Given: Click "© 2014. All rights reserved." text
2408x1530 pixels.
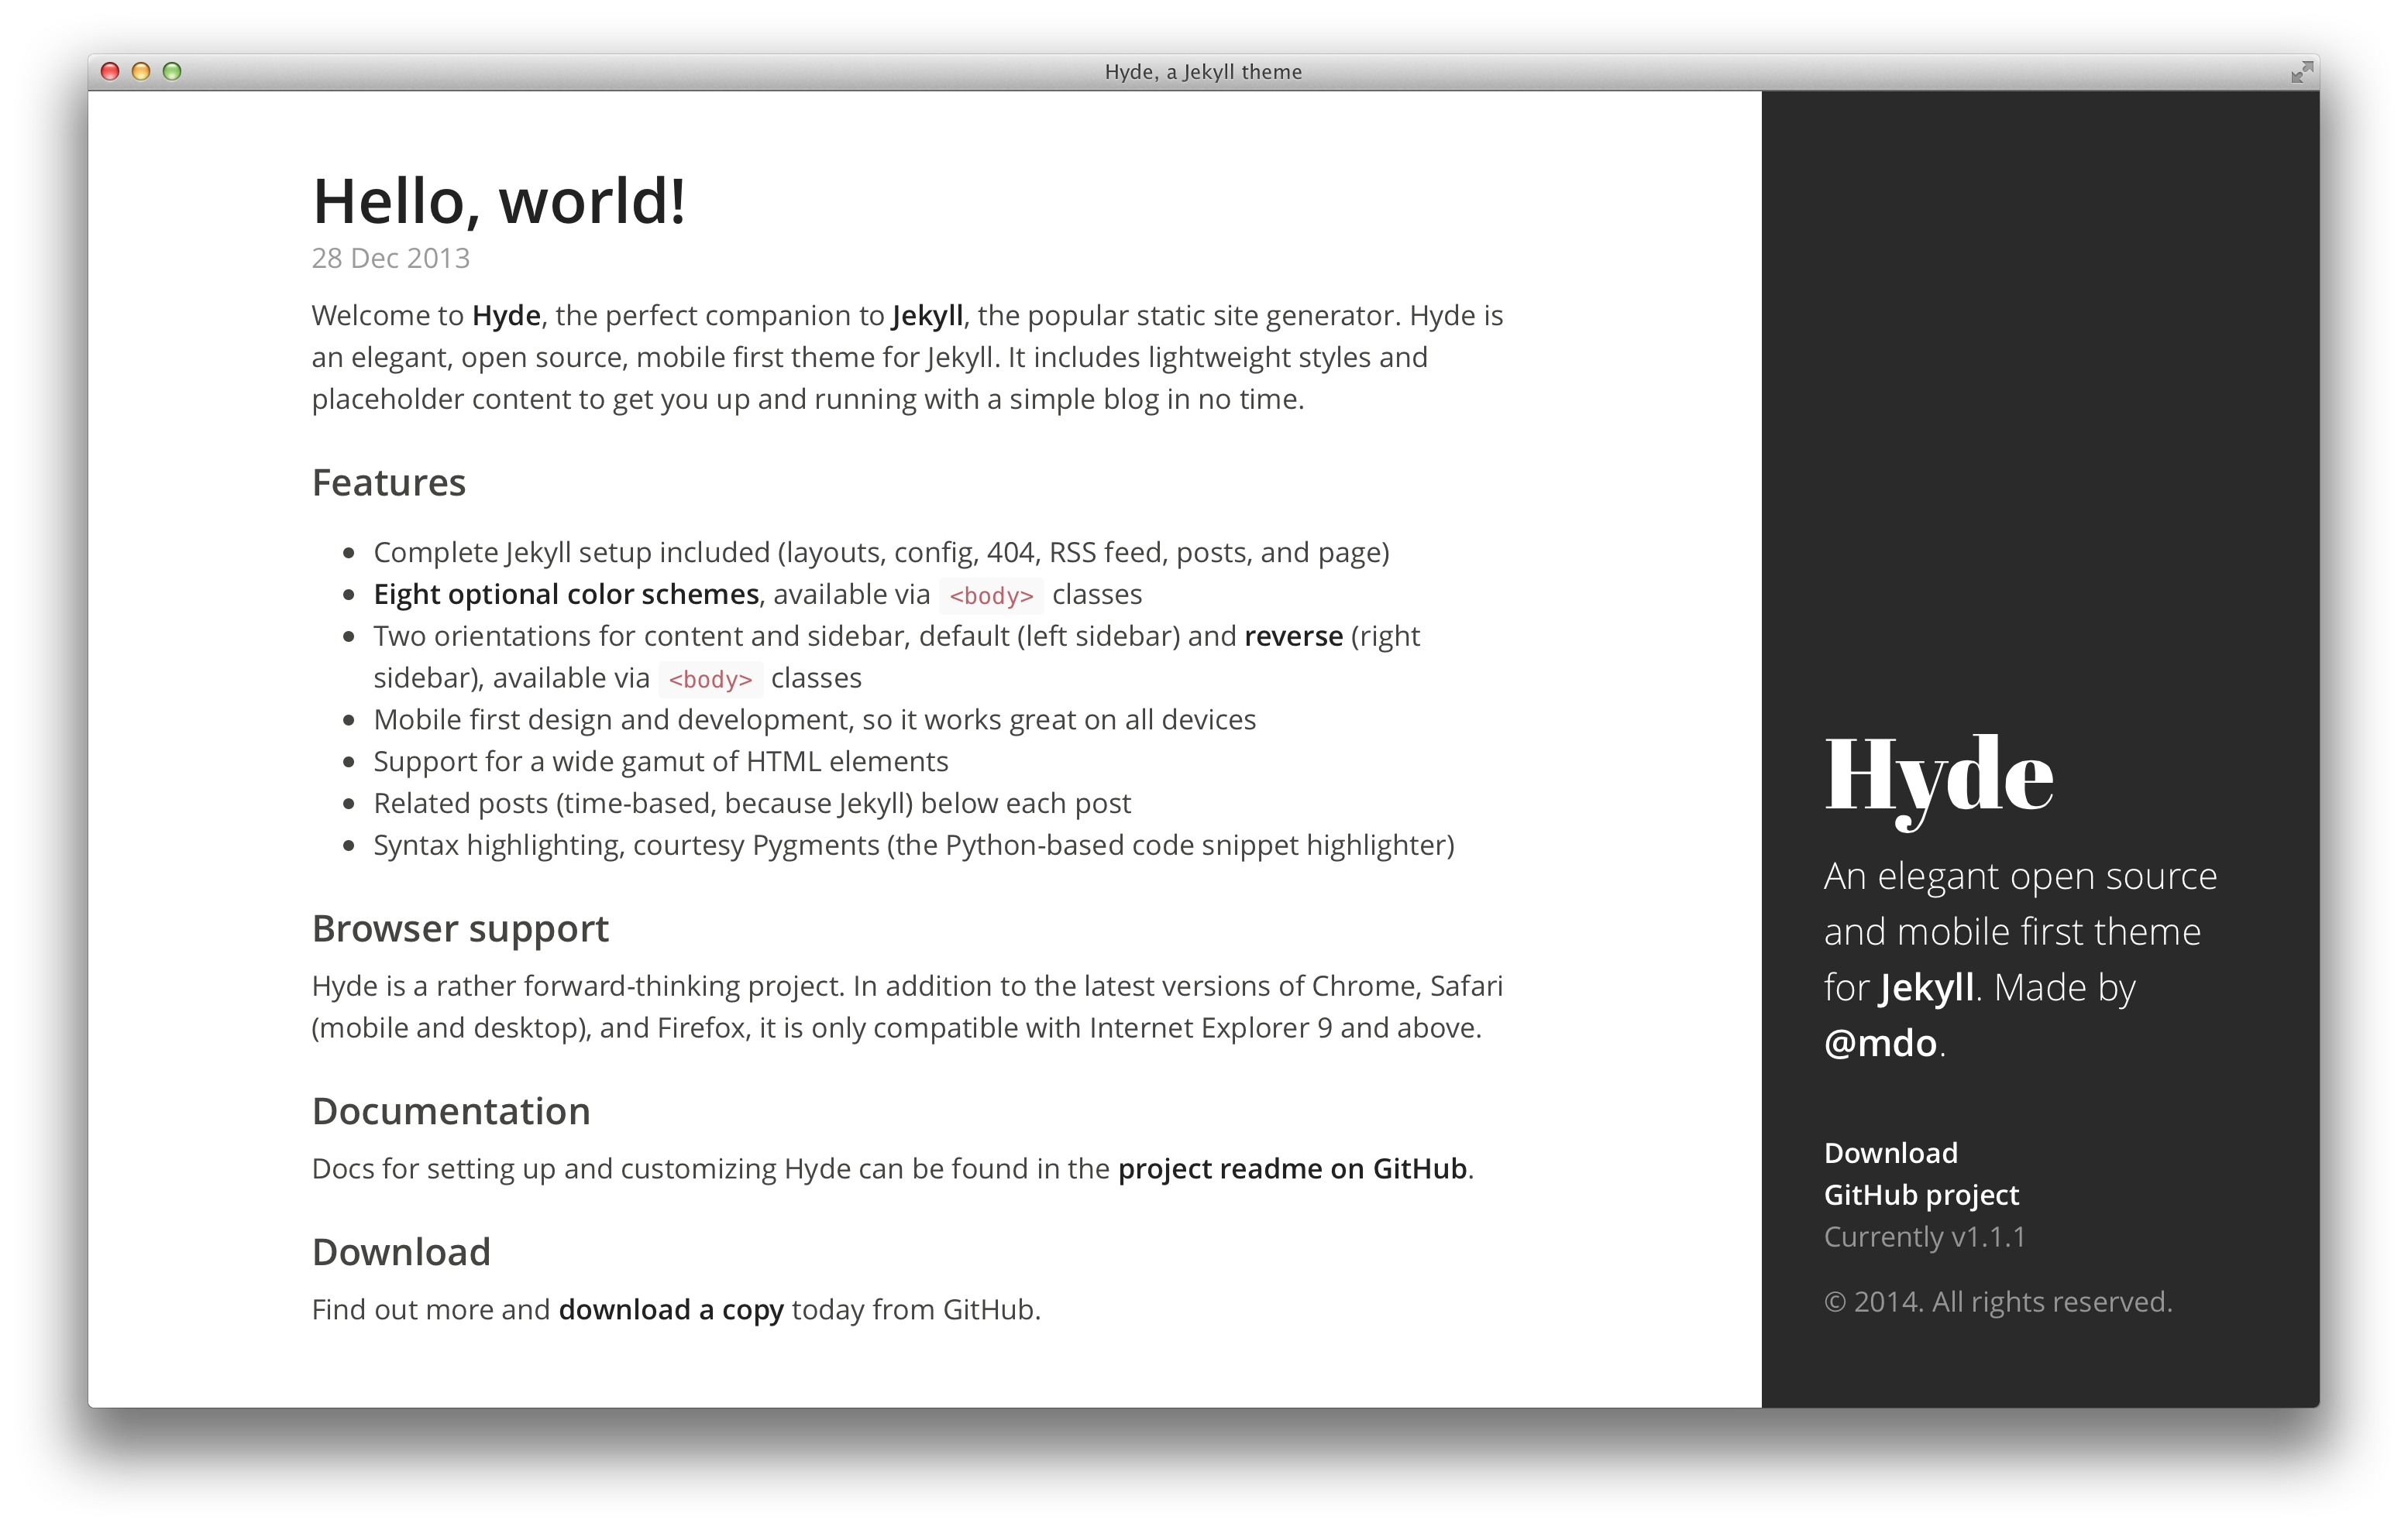Looking at the screenshot, I should (x=1998, y=1302).
